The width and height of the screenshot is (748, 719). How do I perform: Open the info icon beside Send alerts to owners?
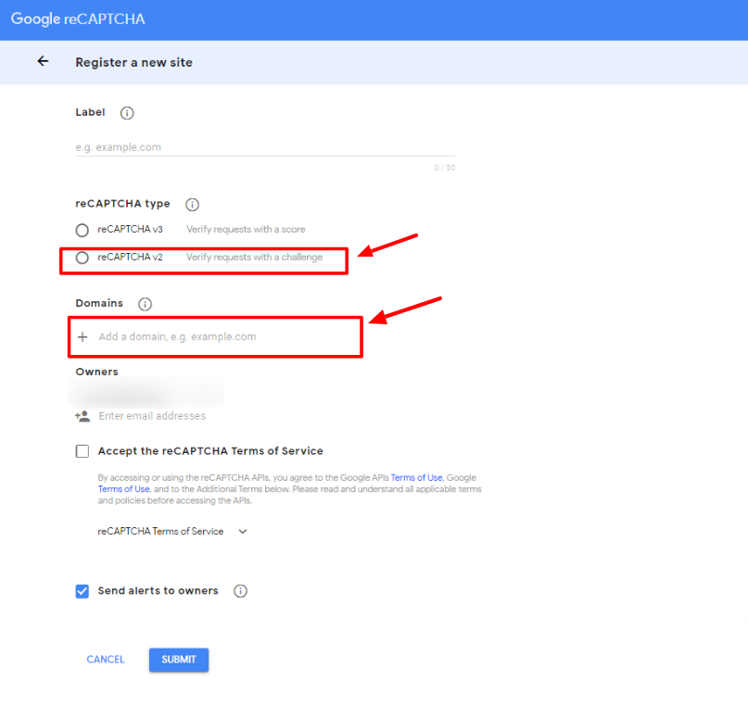pyautogui.click(x=240, y=591)
